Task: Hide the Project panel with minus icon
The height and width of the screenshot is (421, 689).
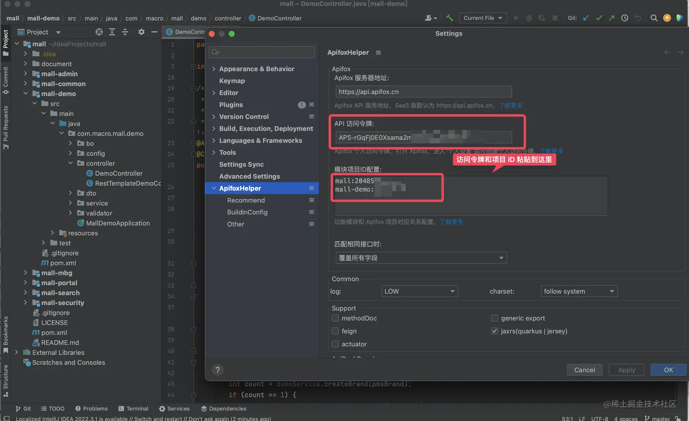Action: tap(154, 32)
